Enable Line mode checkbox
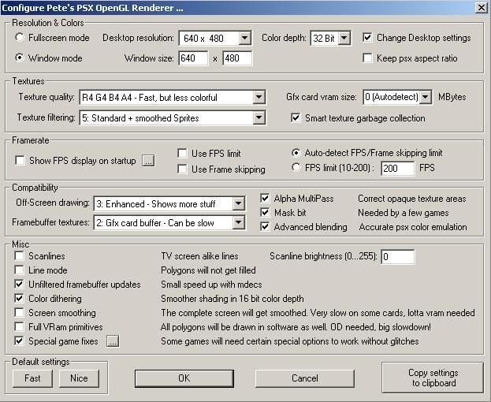Viewport: 491px width, 402px height. tap(19, 270)
